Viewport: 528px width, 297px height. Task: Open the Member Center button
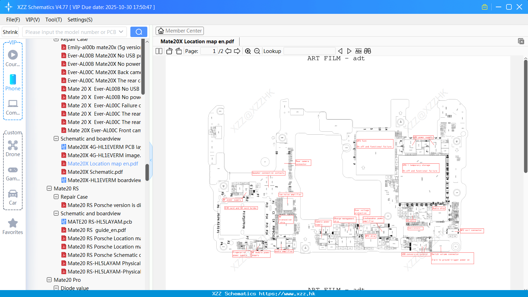point(180,31)
